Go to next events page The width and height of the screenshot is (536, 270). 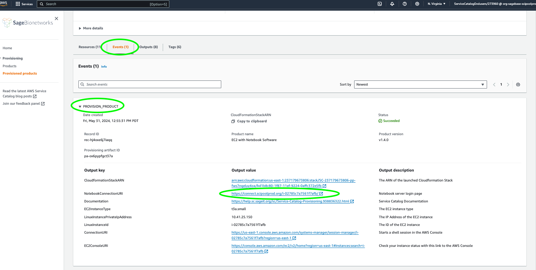(x=508, y=84)
